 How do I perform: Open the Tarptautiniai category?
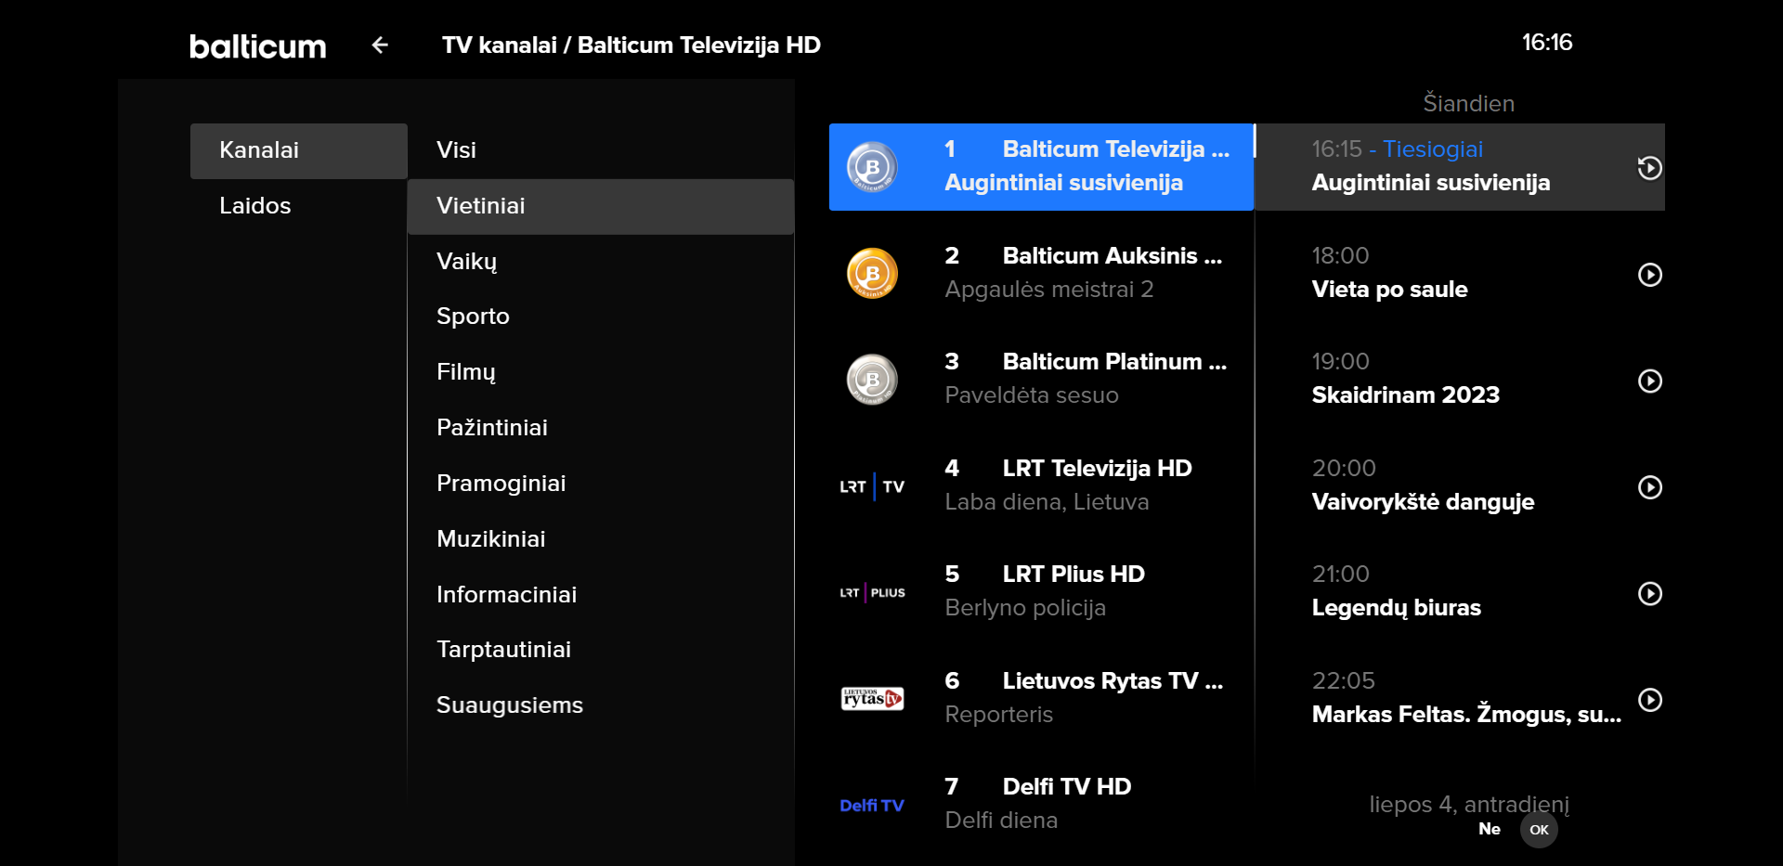coord(601,650)
